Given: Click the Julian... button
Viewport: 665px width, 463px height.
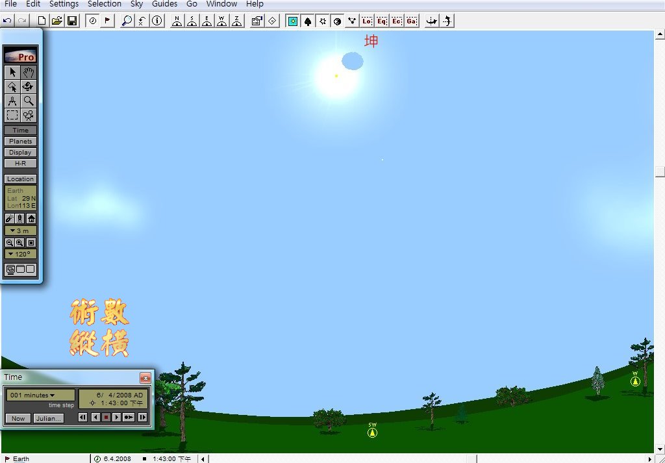Looking at the screenshot, I should tap(49, 418).
